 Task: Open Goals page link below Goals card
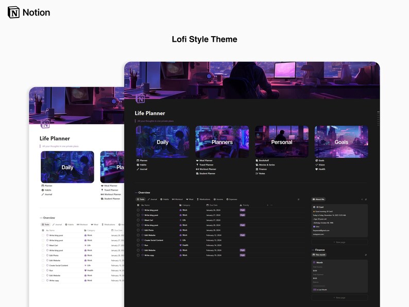(320, 160)
